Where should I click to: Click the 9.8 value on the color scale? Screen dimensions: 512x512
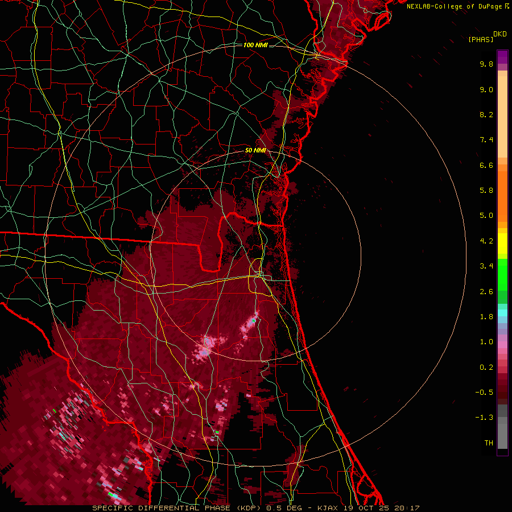486,64
